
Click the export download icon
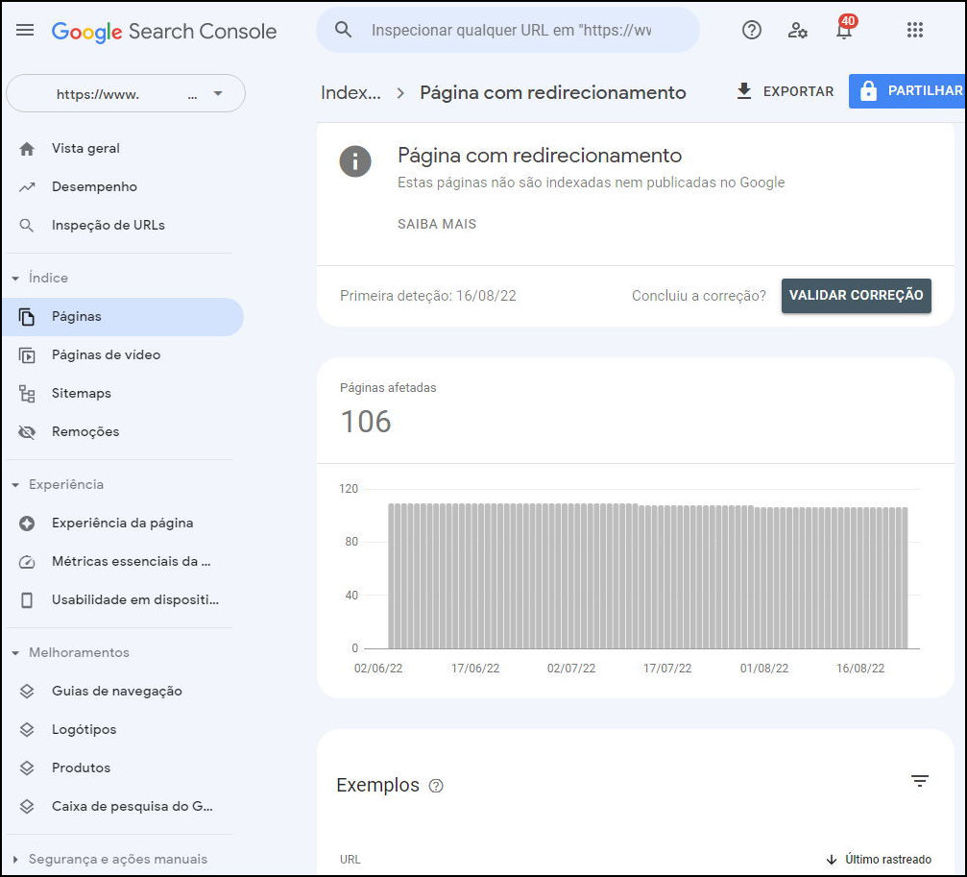pos(744,90)
